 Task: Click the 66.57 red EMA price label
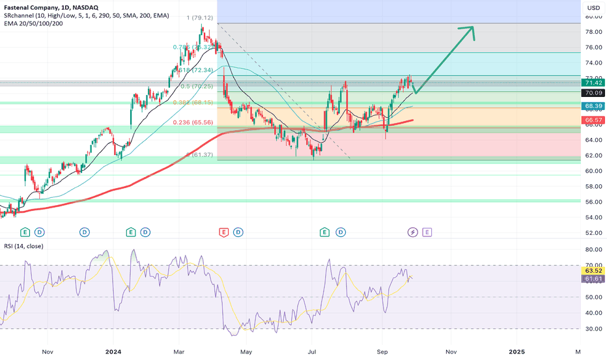click(593, 120)
